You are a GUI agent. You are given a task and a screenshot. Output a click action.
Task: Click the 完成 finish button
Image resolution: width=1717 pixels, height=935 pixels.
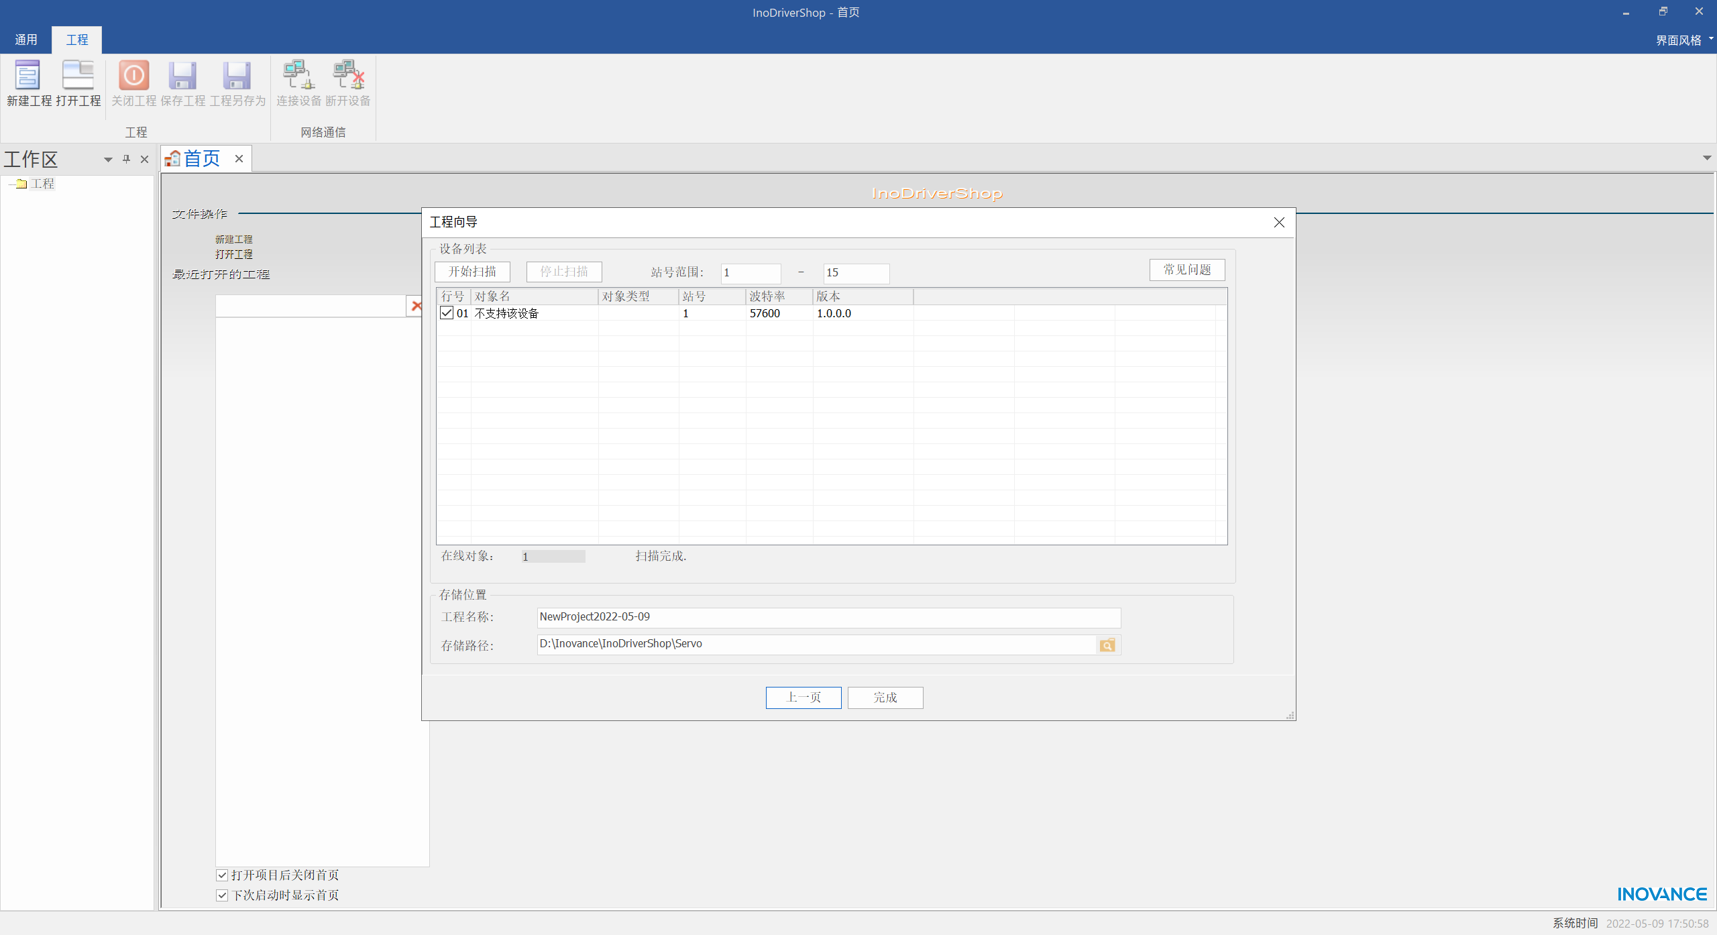pyautogui.click(x=885, y=698)
